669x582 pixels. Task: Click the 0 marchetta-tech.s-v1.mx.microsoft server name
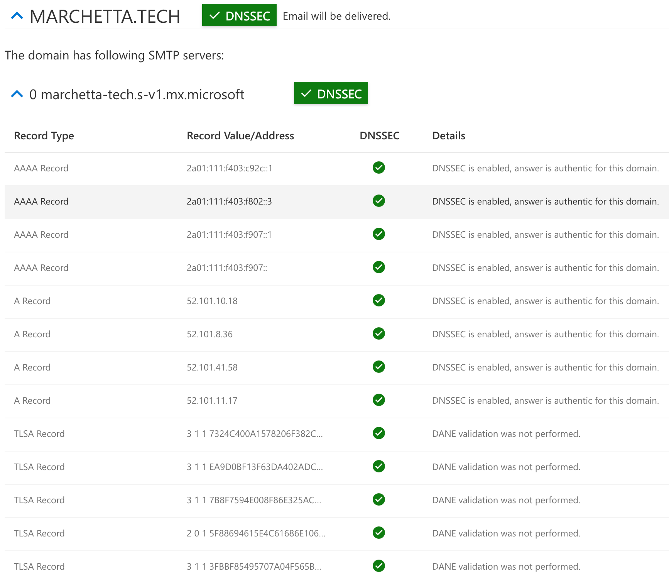pyautogui.click(x=137, y=95)
